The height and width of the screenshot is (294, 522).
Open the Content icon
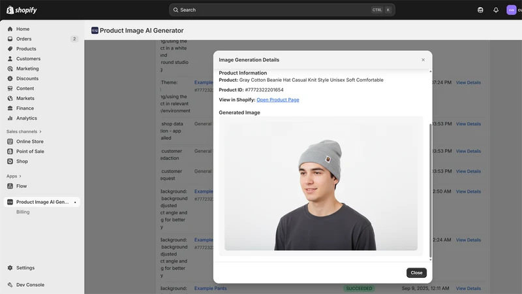pos(10,88)
